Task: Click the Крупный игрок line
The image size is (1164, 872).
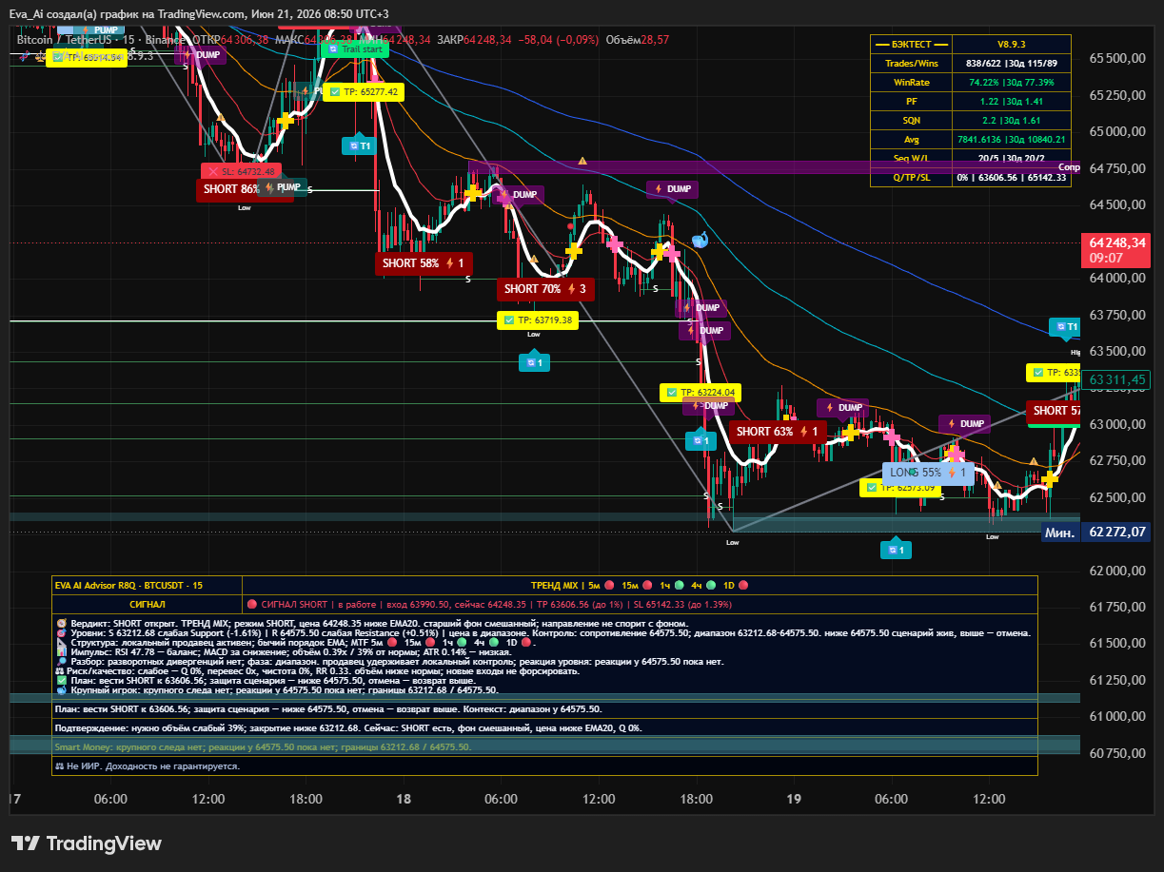Action: 277,690
